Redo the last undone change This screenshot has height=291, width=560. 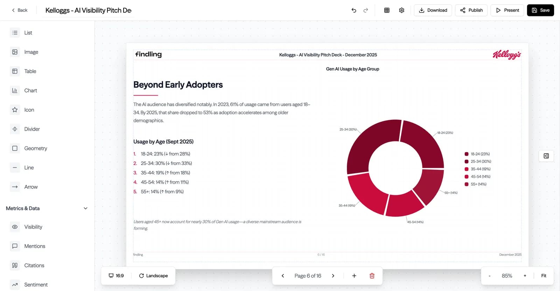366,10
